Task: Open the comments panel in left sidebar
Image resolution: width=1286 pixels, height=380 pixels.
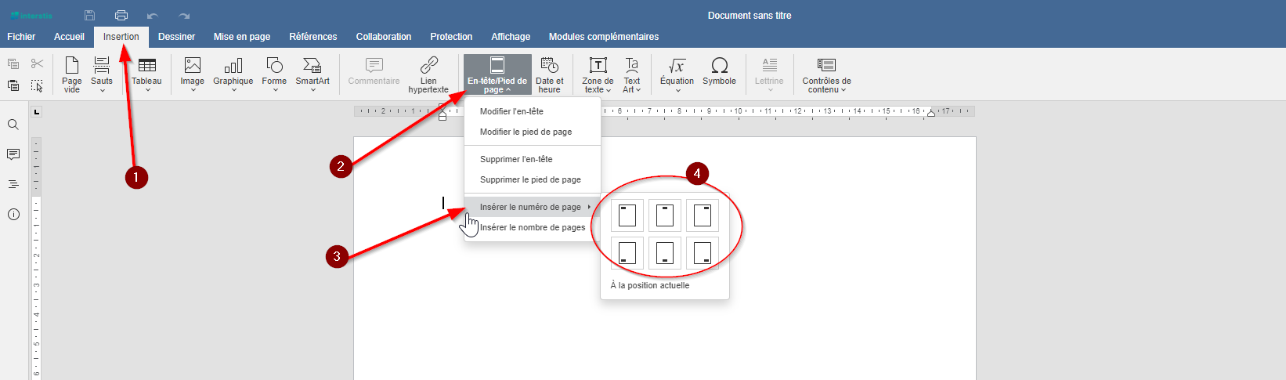Action: tap(13, 154)
